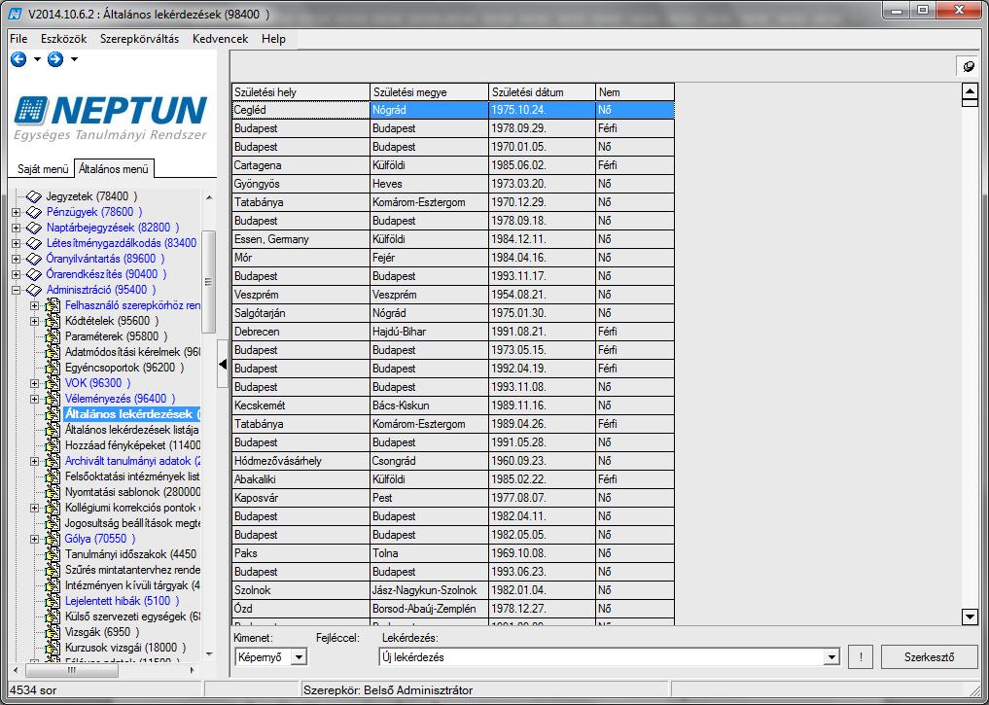The image size is (989, 705).
Task: Click the Lejelentett hibák form icon
Action: (x=53, y=601)
